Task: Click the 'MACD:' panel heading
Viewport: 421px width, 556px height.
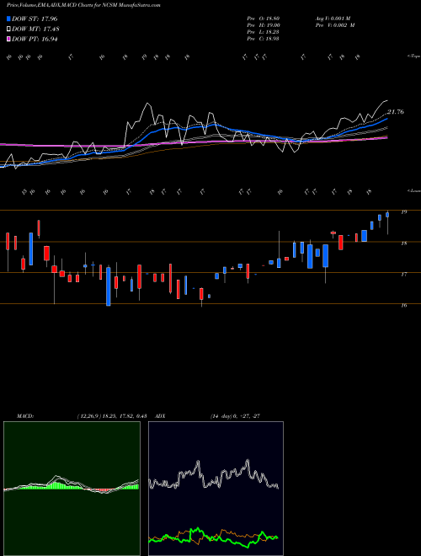Action: click(24, 416)
